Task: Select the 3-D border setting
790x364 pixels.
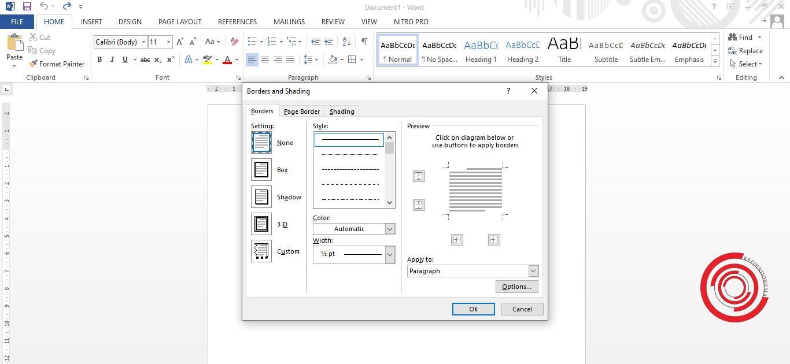Action: (x=261, y=224)
